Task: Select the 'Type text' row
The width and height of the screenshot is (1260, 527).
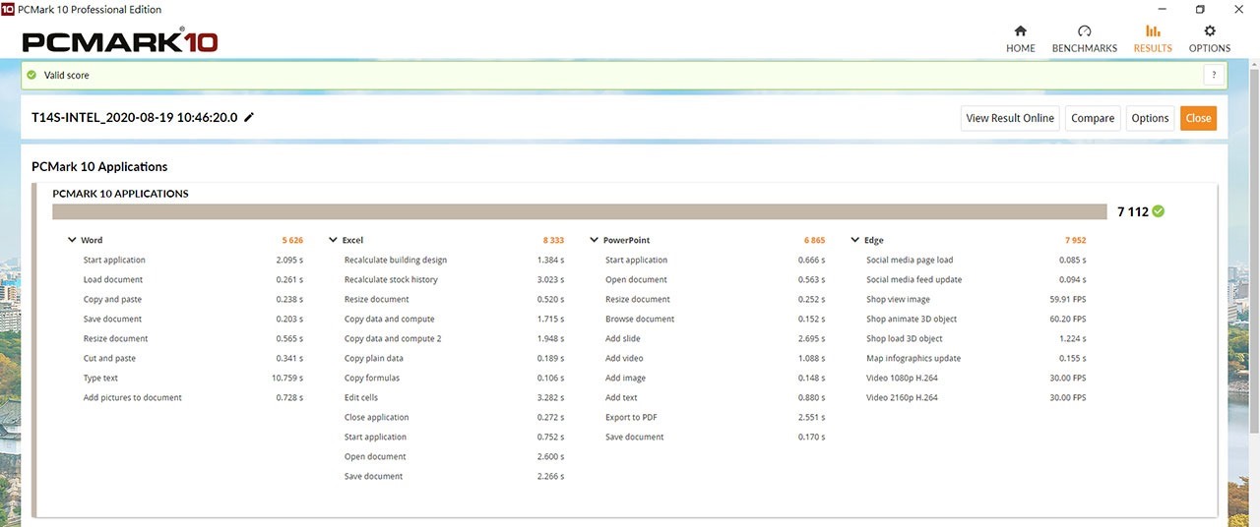Action: [193, 379]
